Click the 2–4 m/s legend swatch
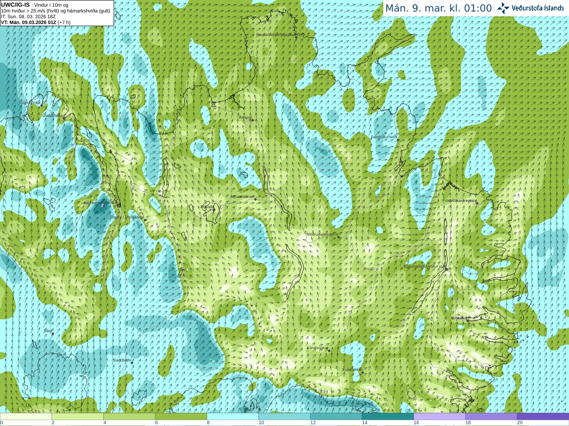The image size is (569, 426). coord(78,417)
